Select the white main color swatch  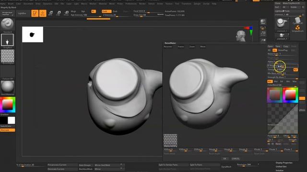12,120
